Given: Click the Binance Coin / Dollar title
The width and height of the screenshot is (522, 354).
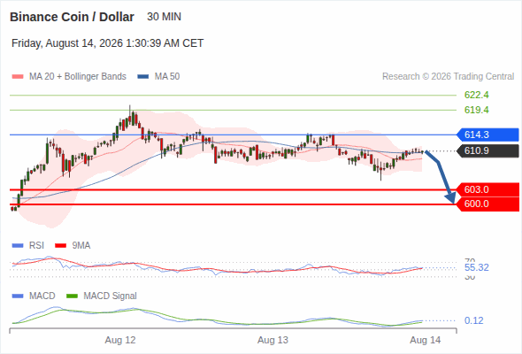Looking at the screenshot, I should [72, 17].
